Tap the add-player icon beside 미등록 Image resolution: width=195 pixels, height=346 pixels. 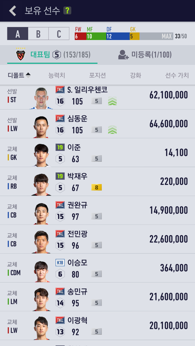pyautogui.click(x=123, y=55)
